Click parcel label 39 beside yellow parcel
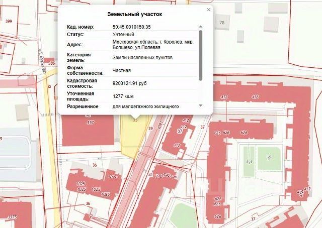Viewport: 322px width, 228px height. click(150, 129)
